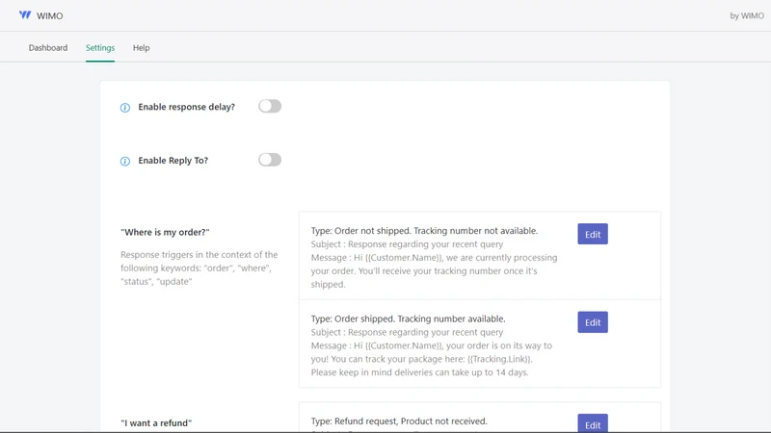Select the Settings tab
The image size is (771, 433).
coord(100,47)
